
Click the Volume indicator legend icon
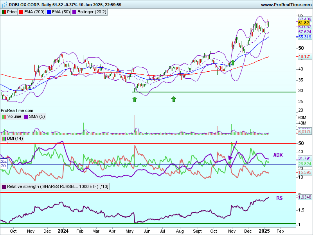coord(4,116)
